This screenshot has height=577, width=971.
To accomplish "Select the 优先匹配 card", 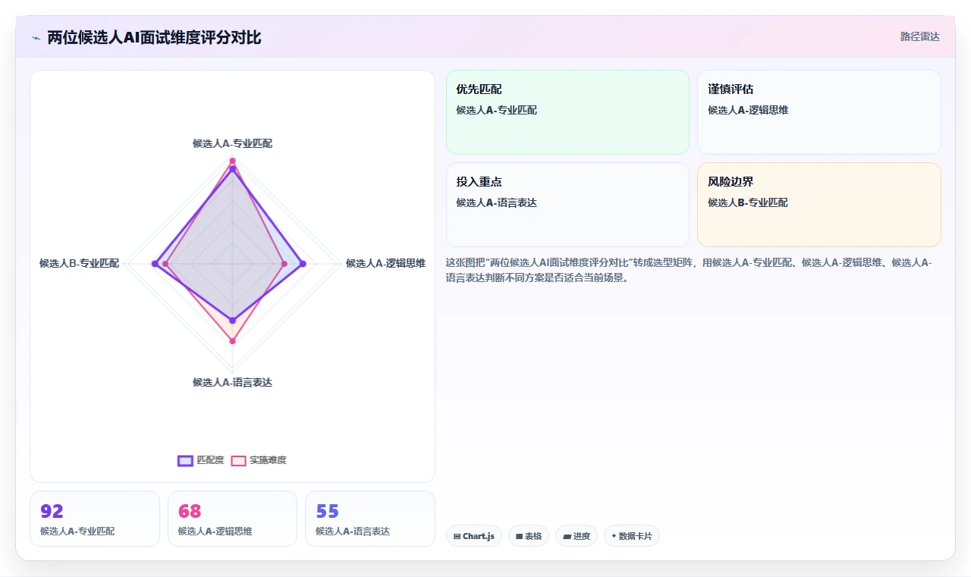I will pyautogui.click(x=567, y=112).
